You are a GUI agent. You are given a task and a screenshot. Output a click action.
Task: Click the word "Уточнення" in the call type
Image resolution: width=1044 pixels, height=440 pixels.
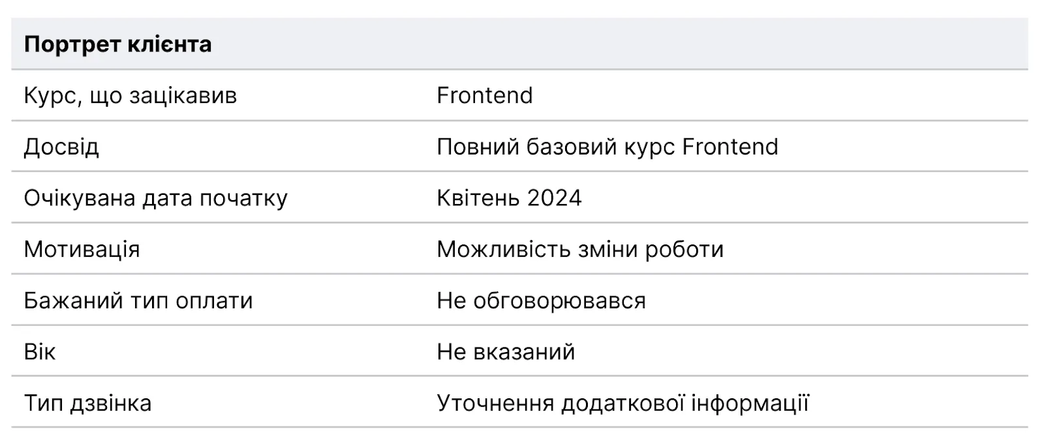point(495,403)
